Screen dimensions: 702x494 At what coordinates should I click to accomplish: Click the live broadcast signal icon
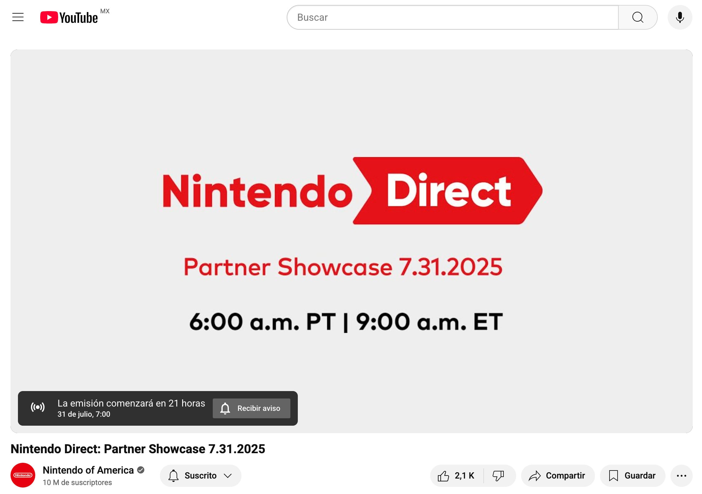38,407
